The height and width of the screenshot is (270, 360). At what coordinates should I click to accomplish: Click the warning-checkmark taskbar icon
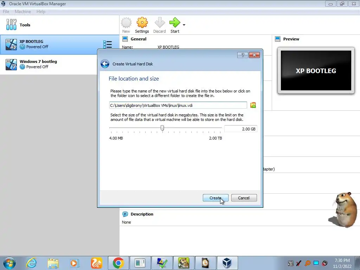click(162, 263)
